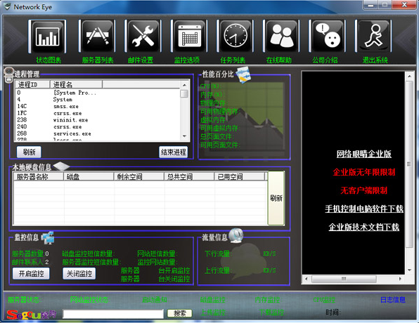Viewport: 419px width, 323px height.
Task: Click process list scrollbar thumb
Action: (x=184, y=93)
